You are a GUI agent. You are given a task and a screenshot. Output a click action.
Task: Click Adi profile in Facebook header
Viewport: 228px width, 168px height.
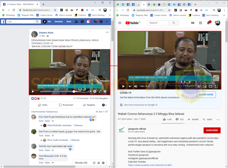pyautogui.click(x=47, y=21)
